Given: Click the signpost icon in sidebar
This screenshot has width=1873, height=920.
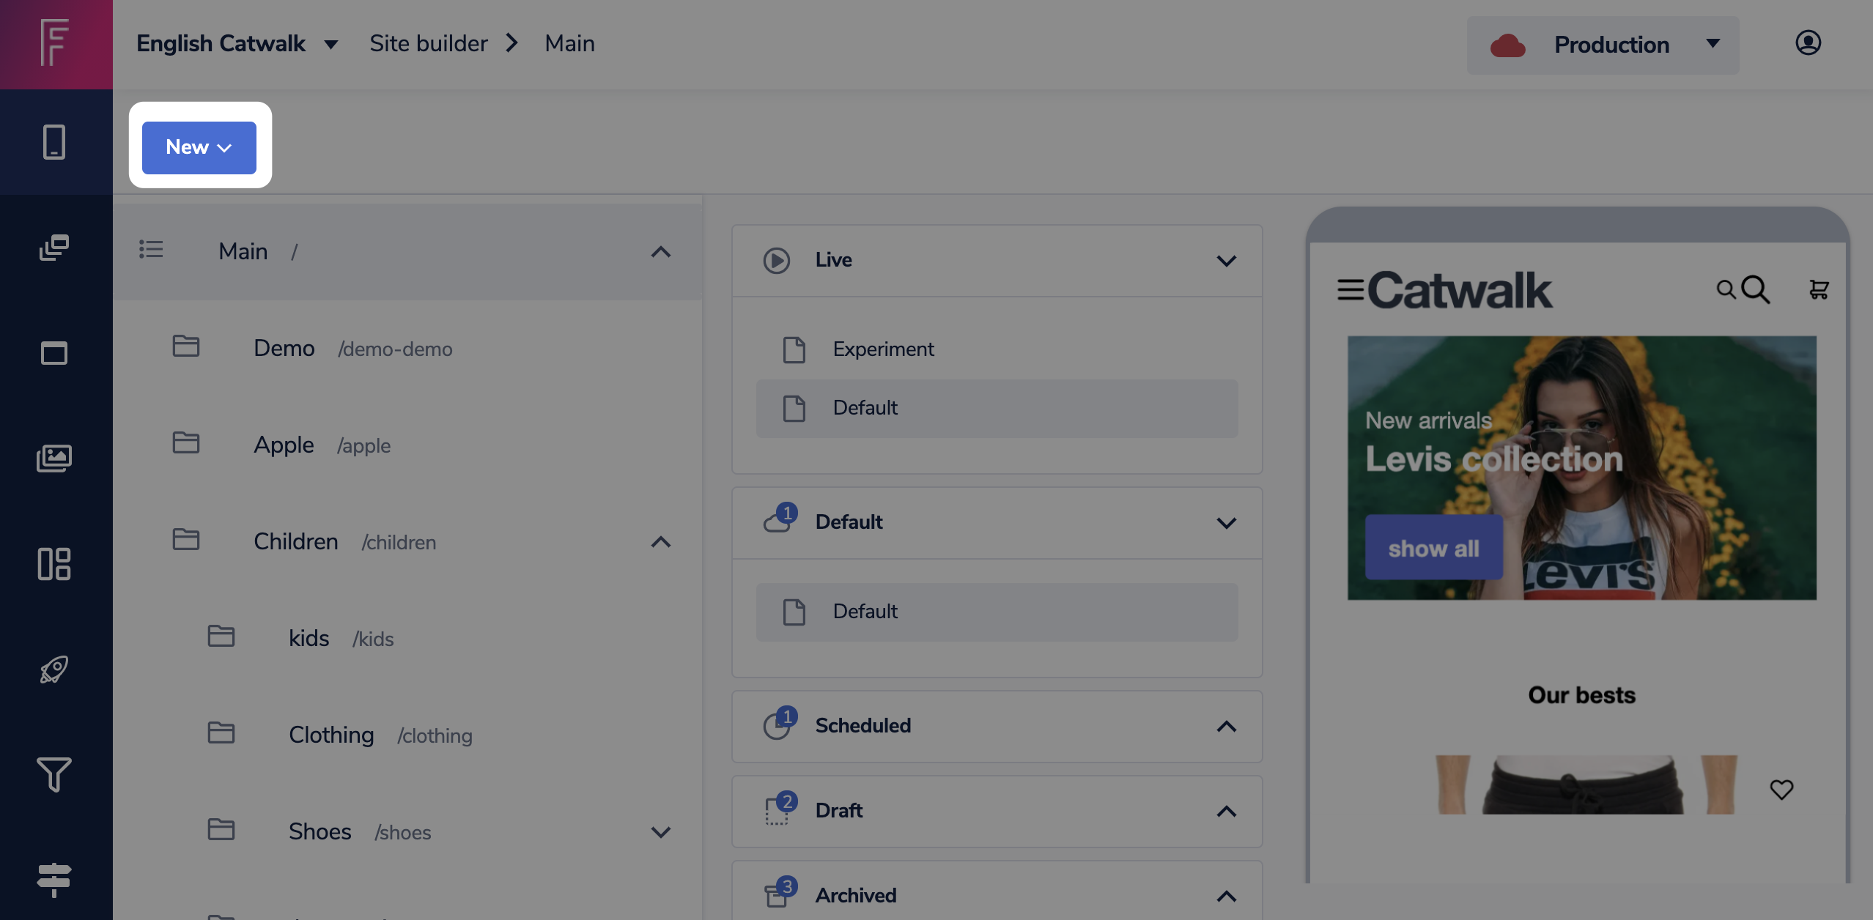Looking at the screenshot, I should pos(54,880).
